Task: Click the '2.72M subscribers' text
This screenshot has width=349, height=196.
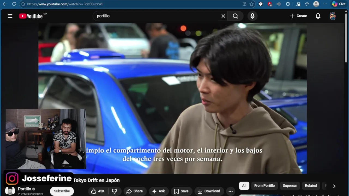Action: coord(31,194)
